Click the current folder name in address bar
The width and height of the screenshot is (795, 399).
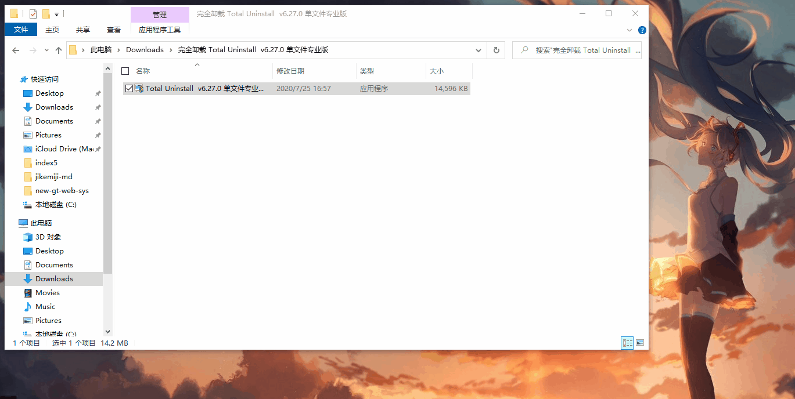(x=253, y=50)
